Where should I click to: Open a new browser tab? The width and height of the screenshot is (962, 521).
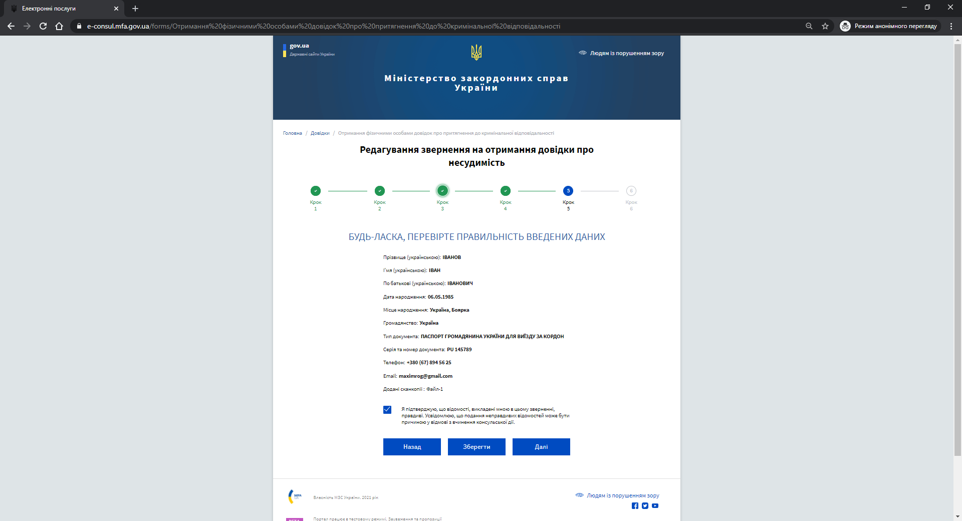click(135, 9)
